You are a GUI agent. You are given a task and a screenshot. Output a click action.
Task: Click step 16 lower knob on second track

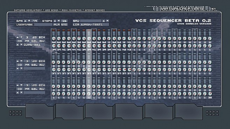129,69
